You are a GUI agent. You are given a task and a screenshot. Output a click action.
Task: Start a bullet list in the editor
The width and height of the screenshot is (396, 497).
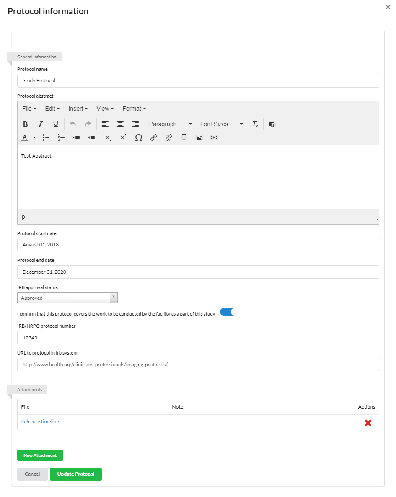(46, 137)
